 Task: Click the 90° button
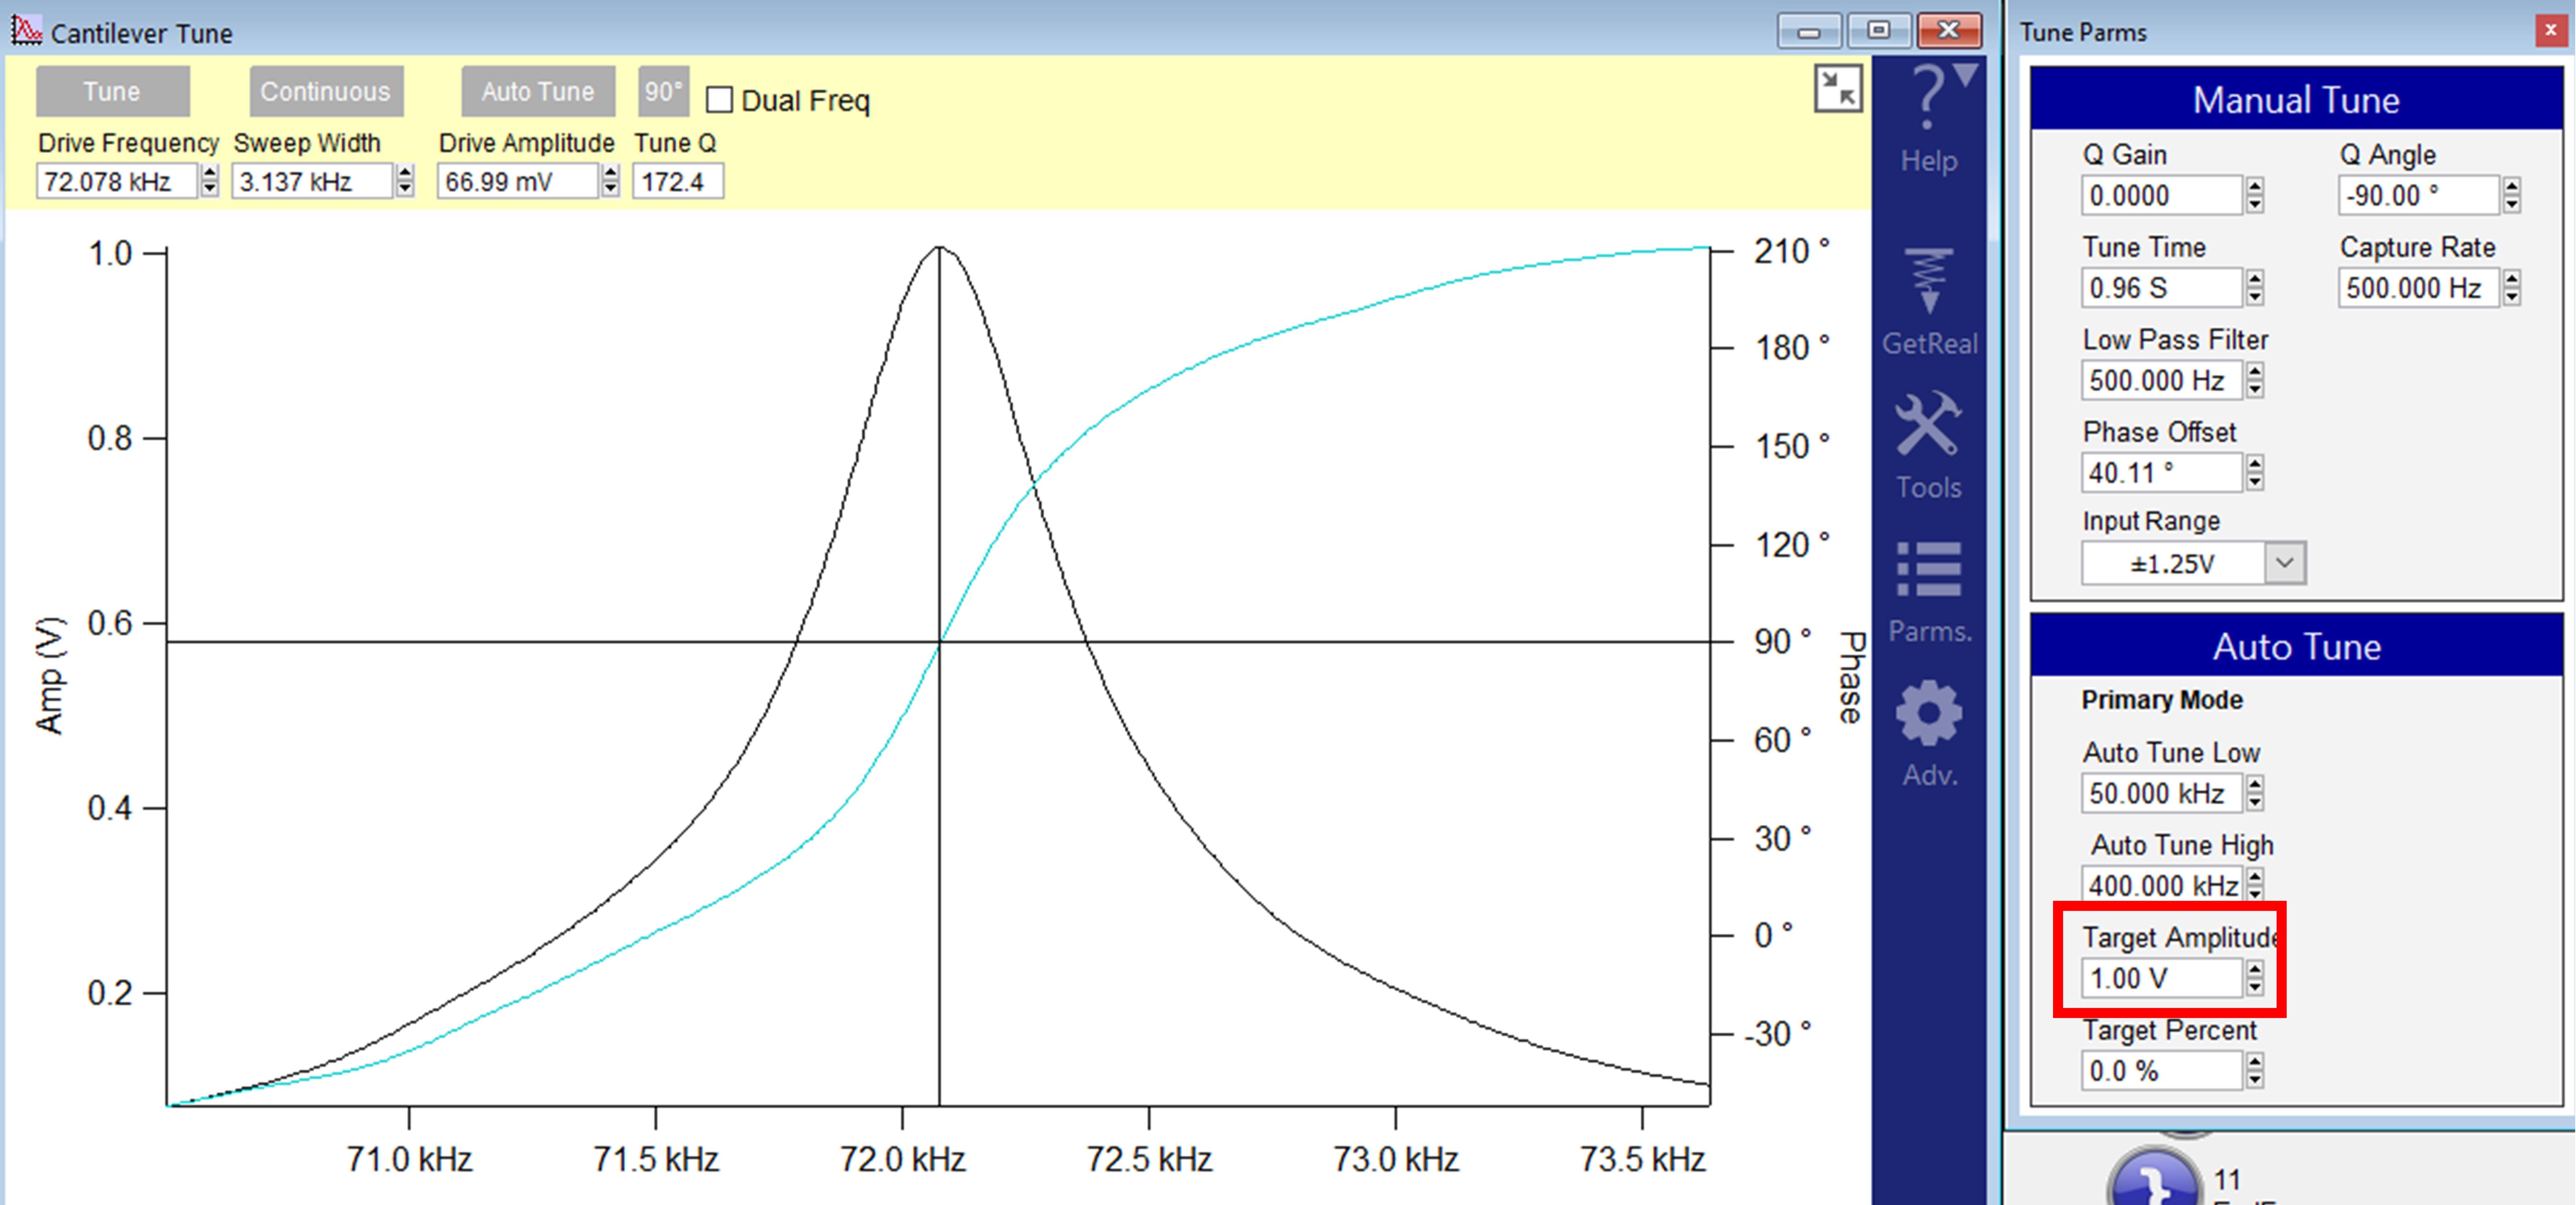coord(663,91)
